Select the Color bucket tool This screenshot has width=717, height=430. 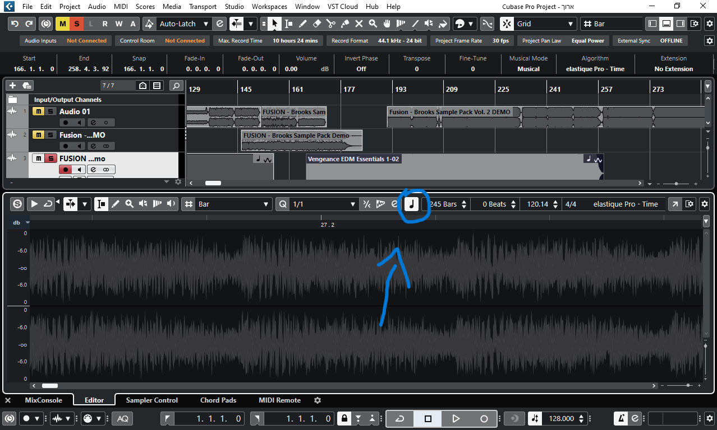click(443, 24)
